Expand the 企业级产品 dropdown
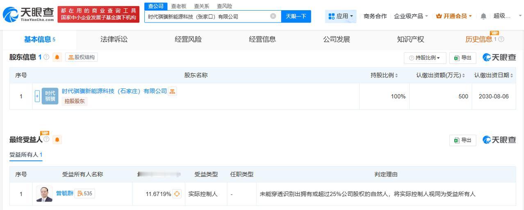Image resolution: width=524 pixels, height=210 pixels. point(411,16)
